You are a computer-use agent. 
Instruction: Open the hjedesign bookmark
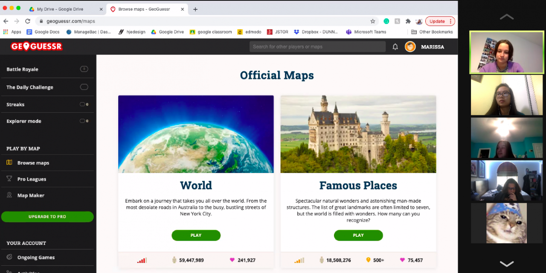tap(132, 32)
